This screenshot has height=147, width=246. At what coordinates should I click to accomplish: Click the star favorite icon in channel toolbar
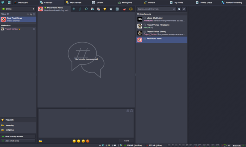[111, 9]
